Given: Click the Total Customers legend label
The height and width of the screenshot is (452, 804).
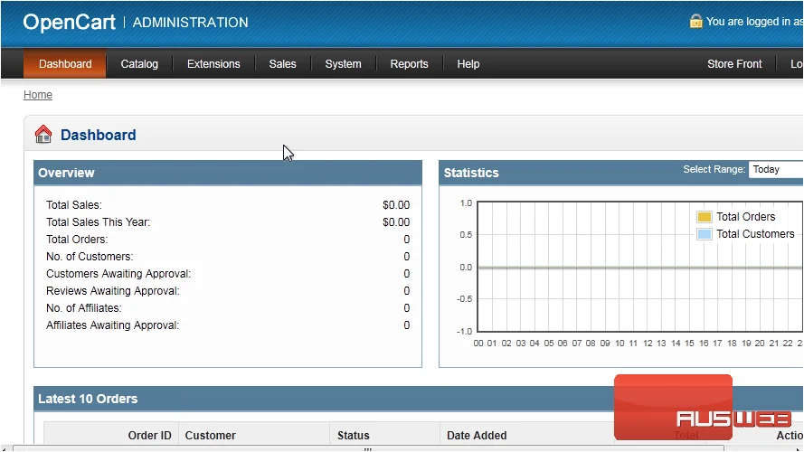Looking at the screenshot, I should (755, 234).
